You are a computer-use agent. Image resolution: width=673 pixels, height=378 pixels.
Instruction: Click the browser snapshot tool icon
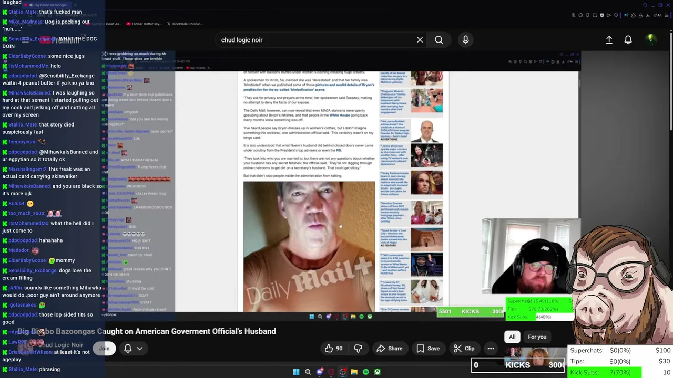[x=595, y=15]
